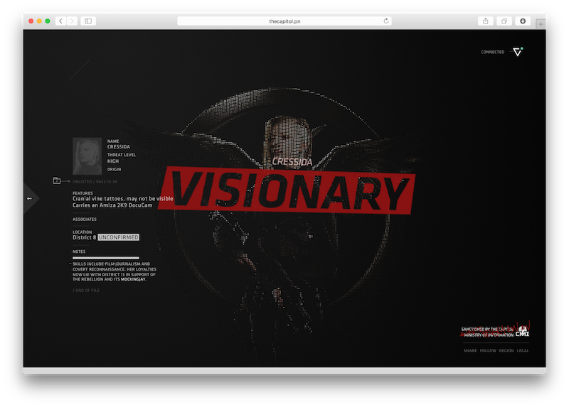Show all tabs using the tab overview icon

tap(504, 21)
